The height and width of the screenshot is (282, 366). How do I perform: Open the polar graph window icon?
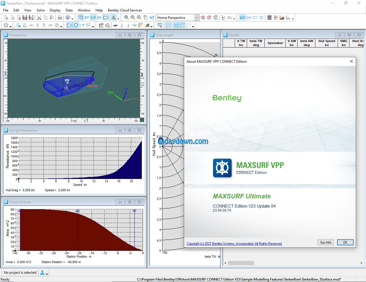276,17
